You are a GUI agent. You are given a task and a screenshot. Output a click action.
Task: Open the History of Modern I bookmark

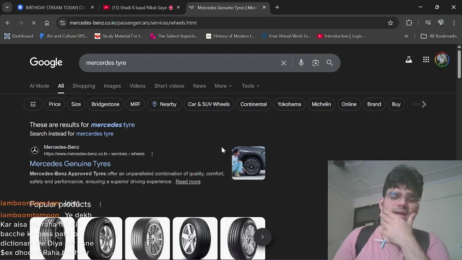230,36
